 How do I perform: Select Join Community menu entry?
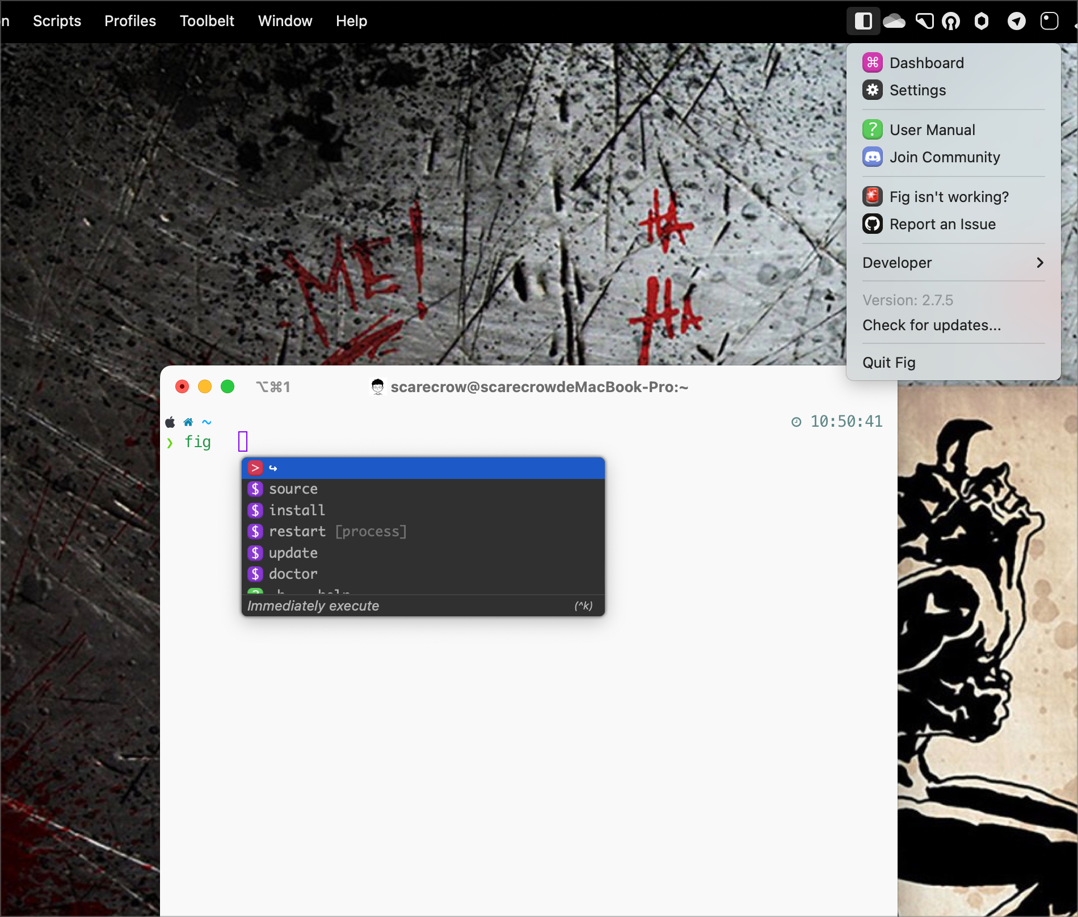pyautogui.click(x=953, y=157)
